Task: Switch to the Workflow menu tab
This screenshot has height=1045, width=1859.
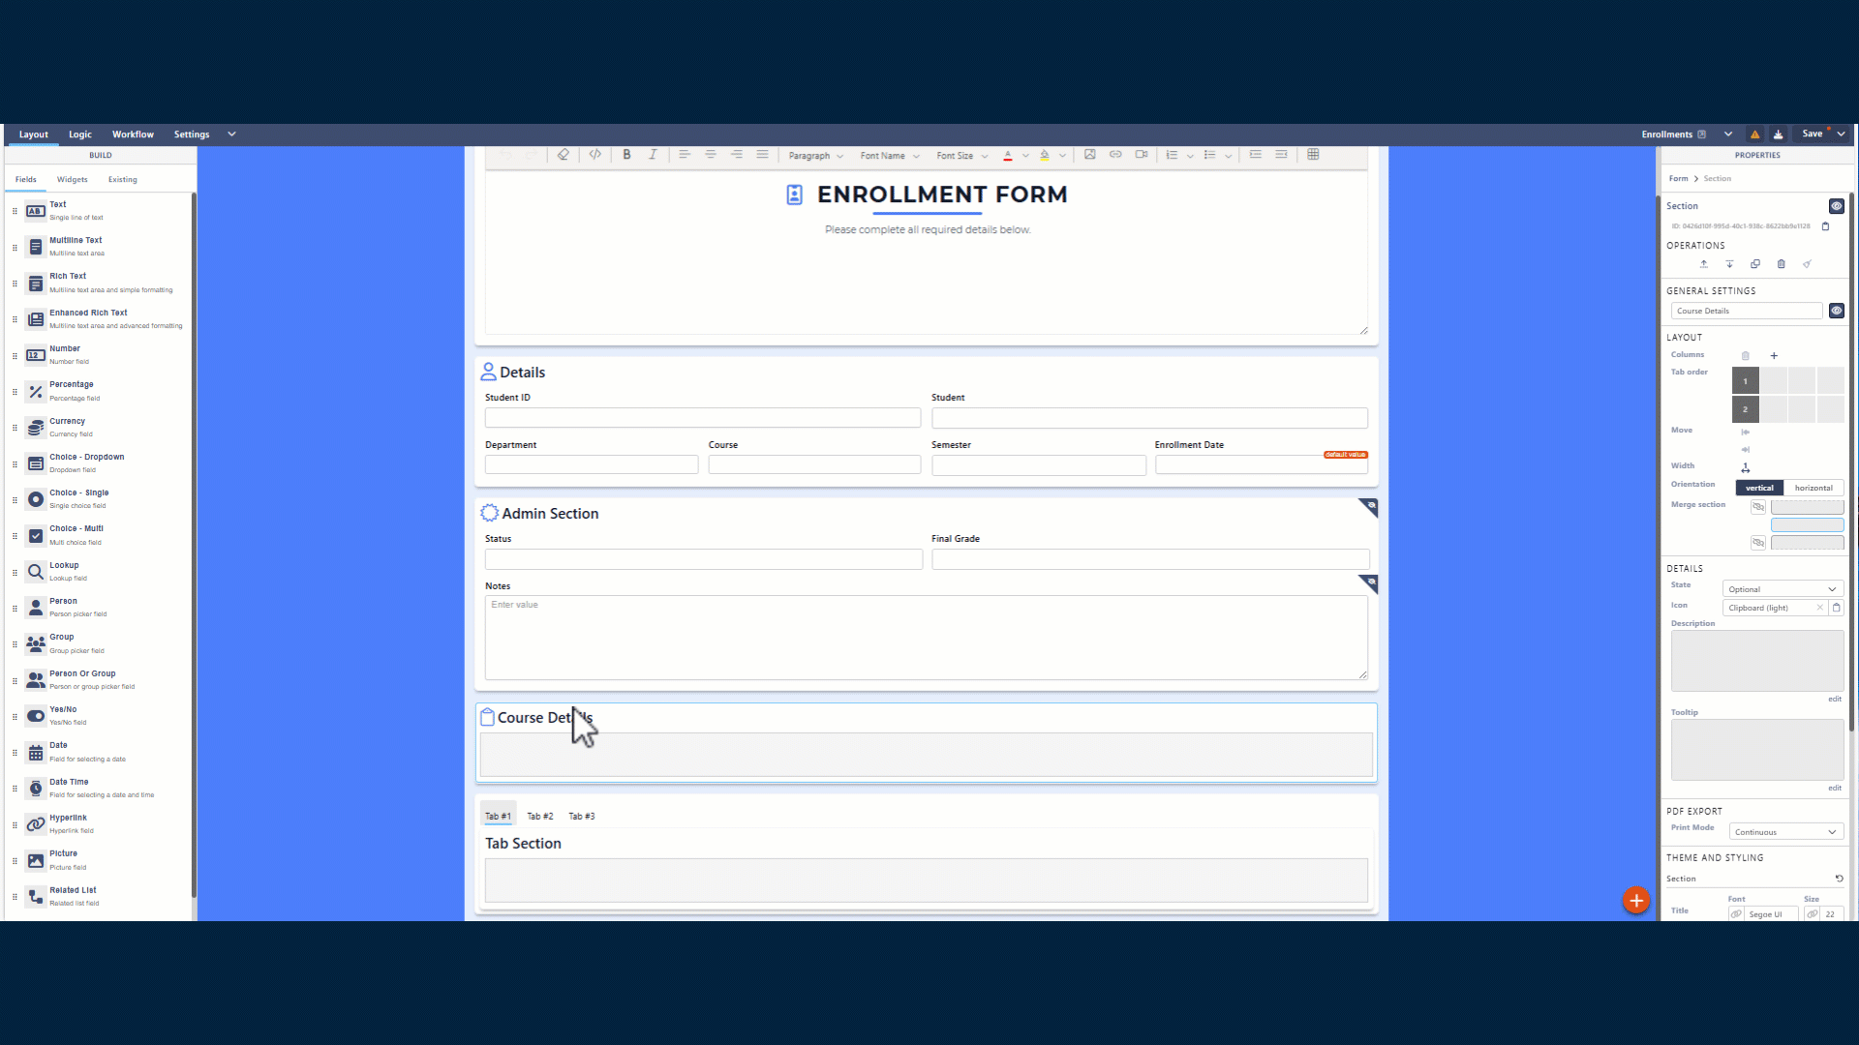Action: [x=133, y=134]
